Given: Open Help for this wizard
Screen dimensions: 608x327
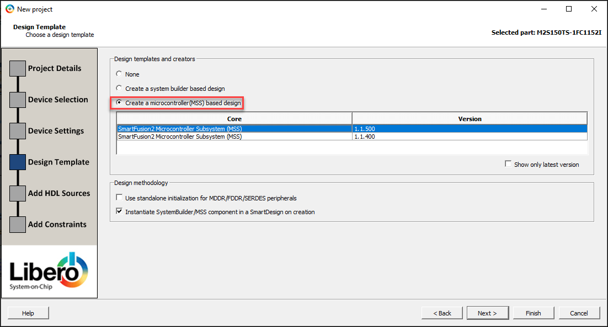Looking at the screenshot, I should pos(28,313).
